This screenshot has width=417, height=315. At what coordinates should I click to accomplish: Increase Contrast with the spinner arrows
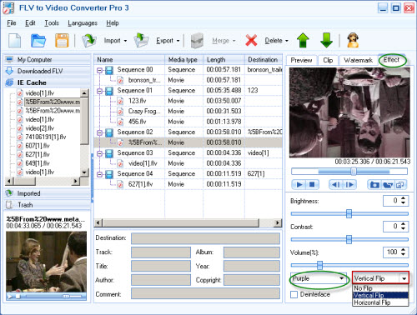click(404, 224)
